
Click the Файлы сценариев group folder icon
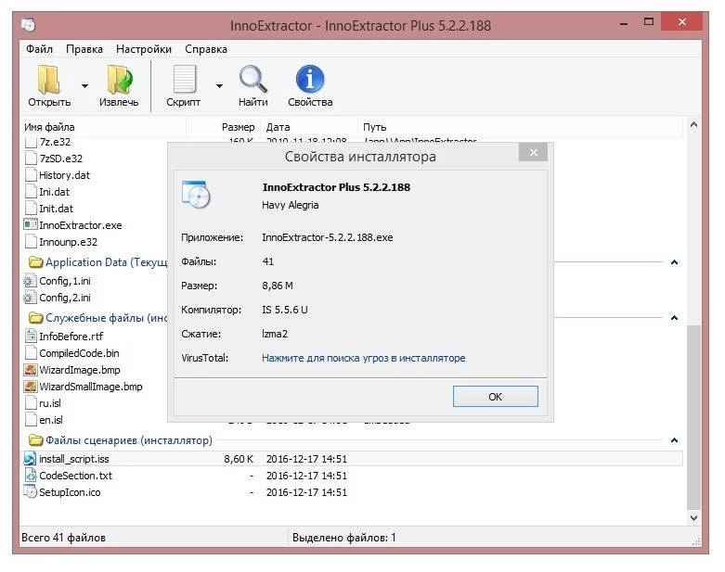(35, 440)
